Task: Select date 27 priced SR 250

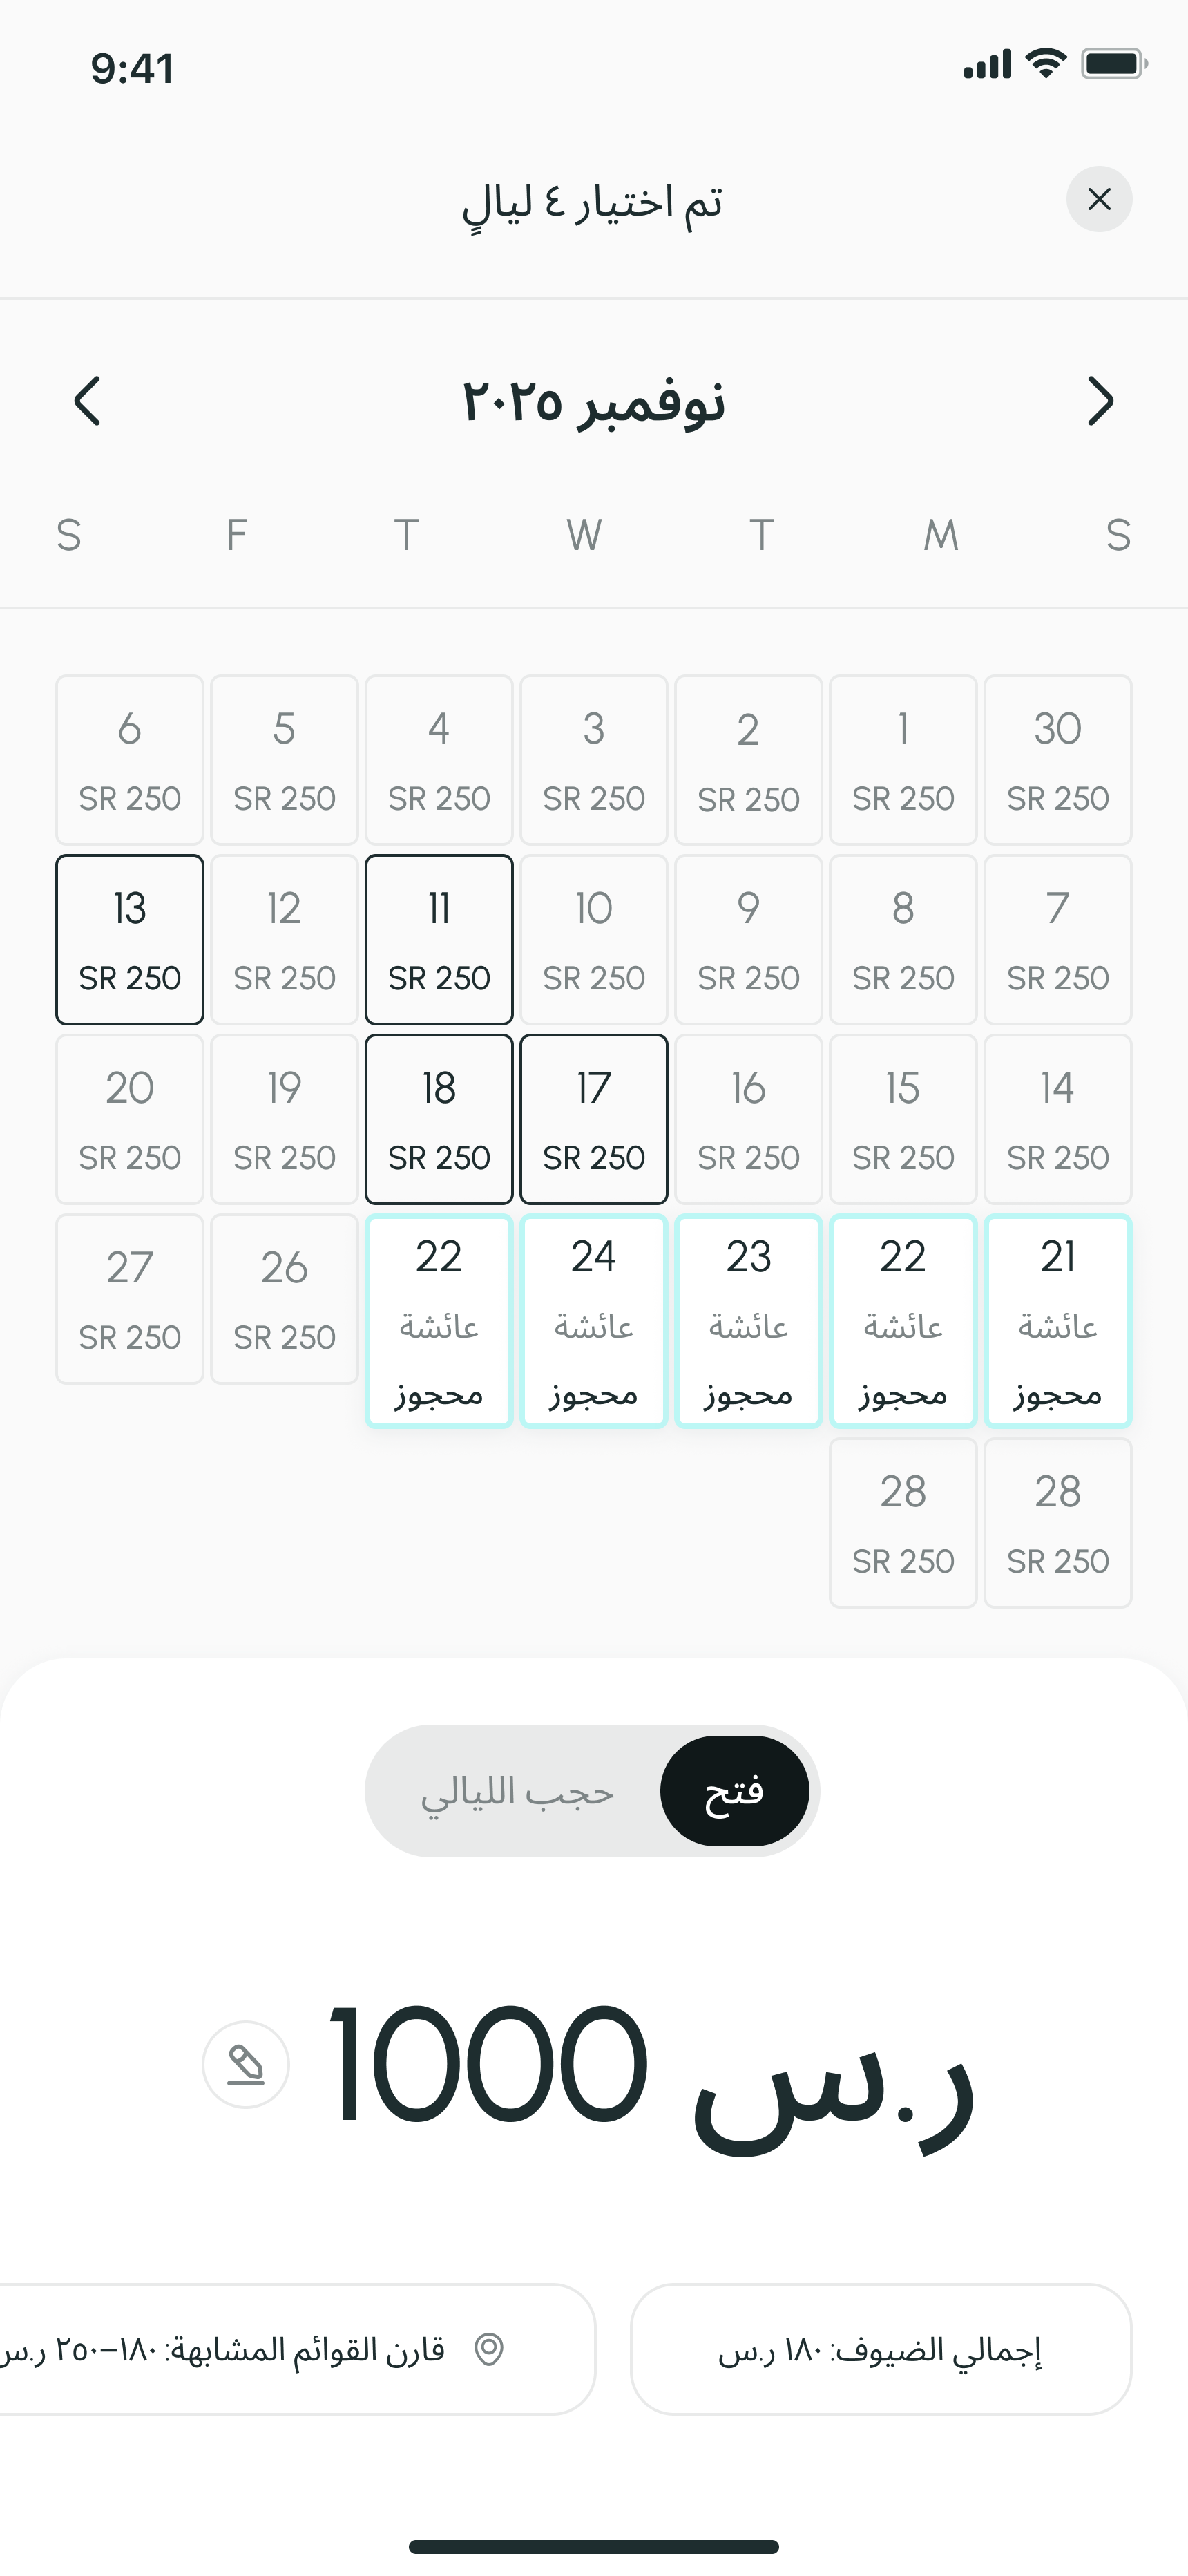Action: pyautogui.click(x=130, y=1299)
